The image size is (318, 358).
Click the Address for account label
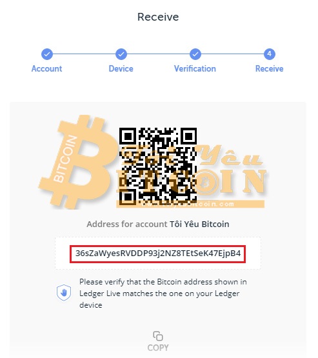point(127,224)
